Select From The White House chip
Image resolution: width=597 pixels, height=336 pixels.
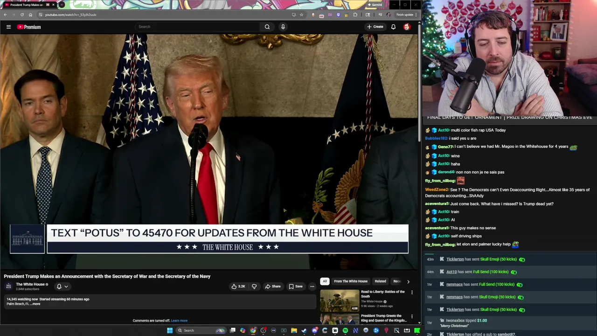click(x=351, y=281)
